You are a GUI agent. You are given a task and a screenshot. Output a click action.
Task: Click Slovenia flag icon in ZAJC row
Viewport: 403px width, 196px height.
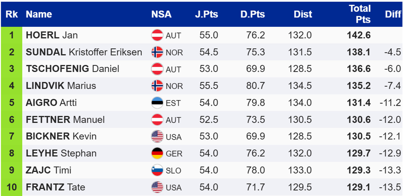coord(157,170)
